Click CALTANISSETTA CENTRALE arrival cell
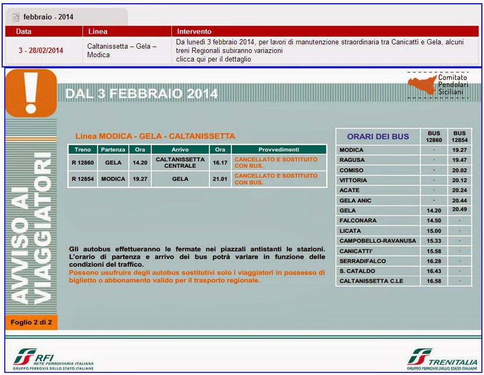This screenshot has height=375, width=484. coord(180,163)
